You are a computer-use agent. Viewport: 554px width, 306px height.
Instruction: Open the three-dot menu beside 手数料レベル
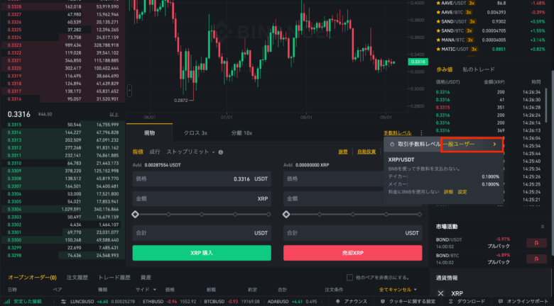click(421, 133)
